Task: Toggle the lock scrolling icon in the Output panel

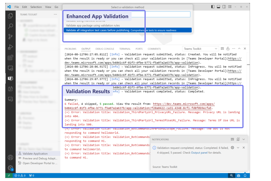Action: point(228,48)
